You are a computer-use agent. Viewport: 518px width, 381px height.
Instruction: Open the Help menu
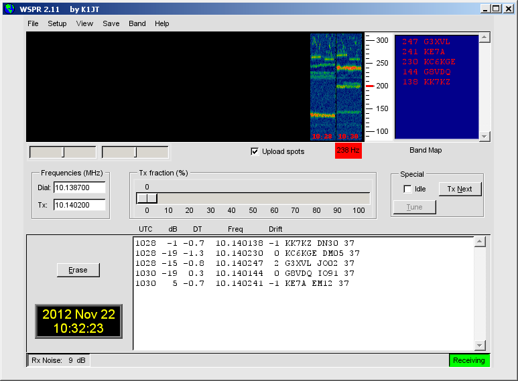162,24
